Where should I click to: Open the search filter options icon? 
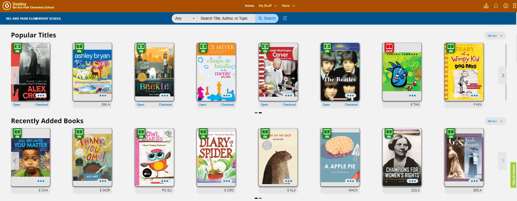coord(285,18)
